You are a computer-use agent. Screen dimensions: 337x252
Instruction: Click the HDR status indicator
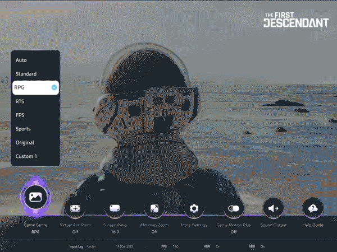point(212,246)
